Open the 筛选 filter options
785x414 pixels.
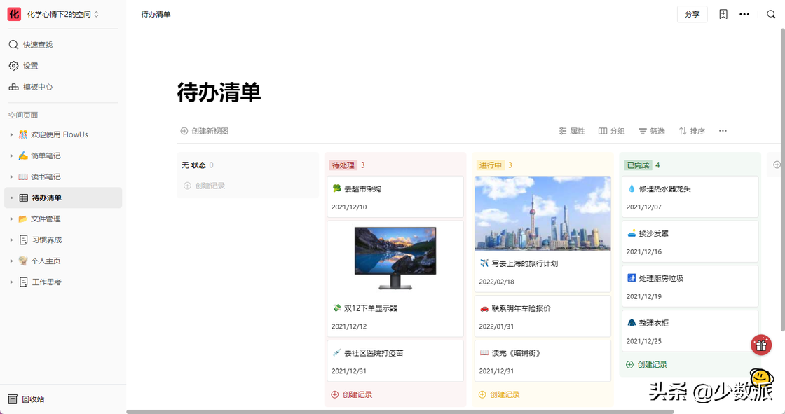tap(651, 130)
